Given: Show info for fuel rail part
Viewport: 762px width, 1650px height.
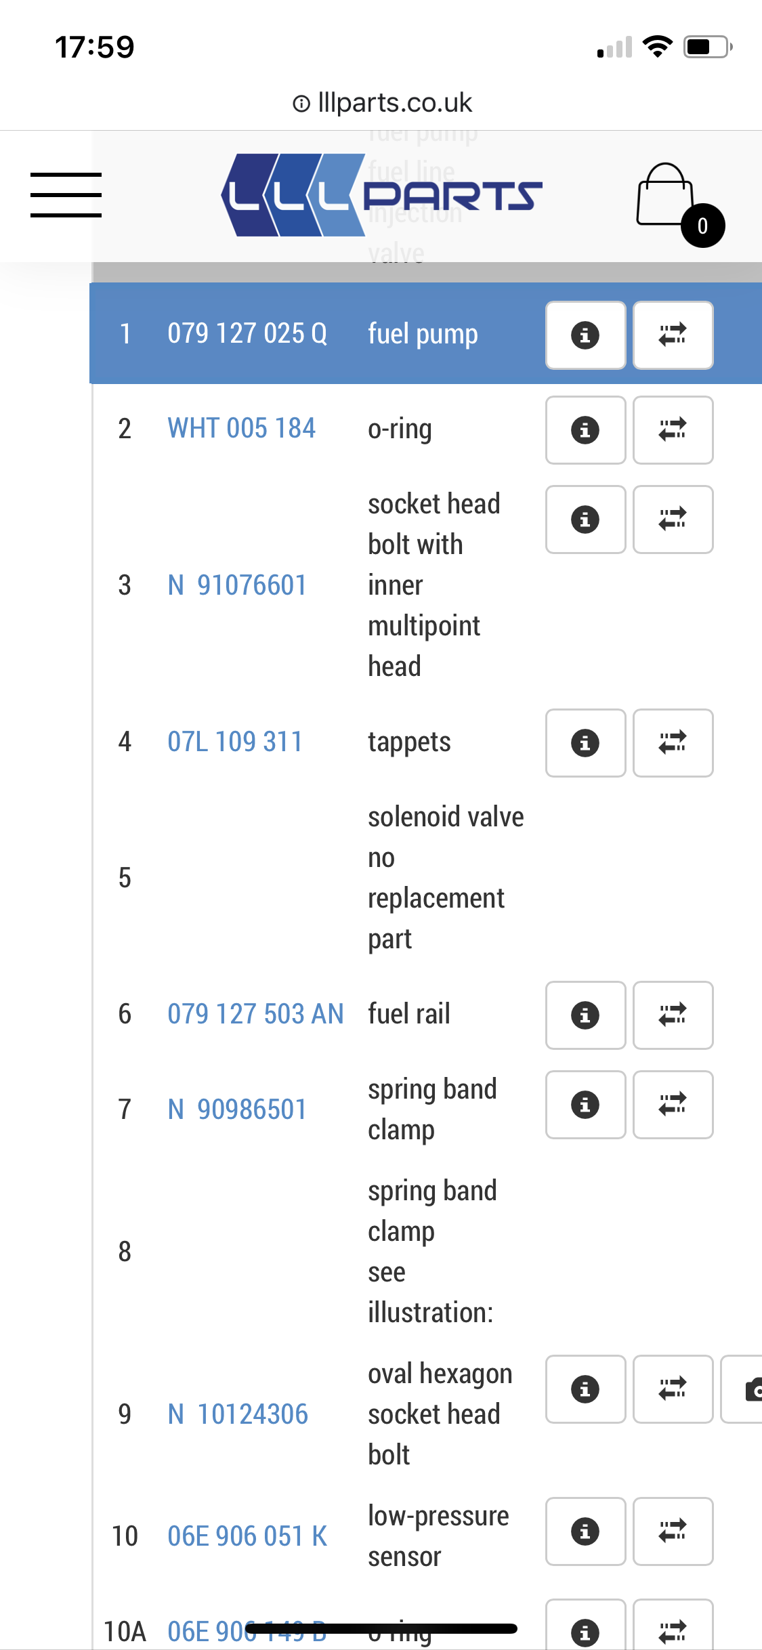Looking at the screenshot, I should tap(585, 1015).
